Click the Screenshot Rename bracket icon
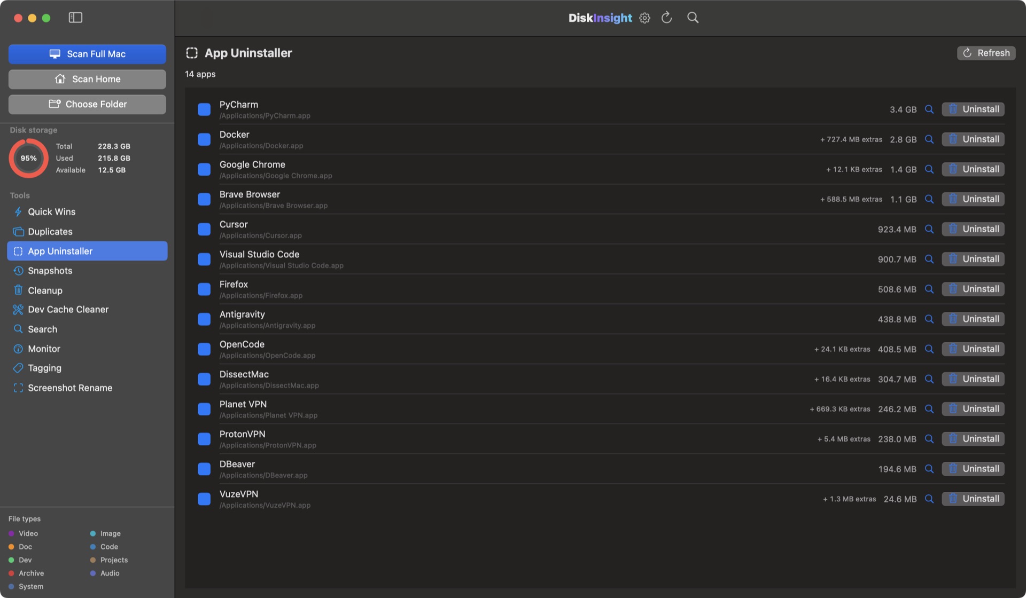The height and width of the screenshot is (598, 1026). click(18, 388)
